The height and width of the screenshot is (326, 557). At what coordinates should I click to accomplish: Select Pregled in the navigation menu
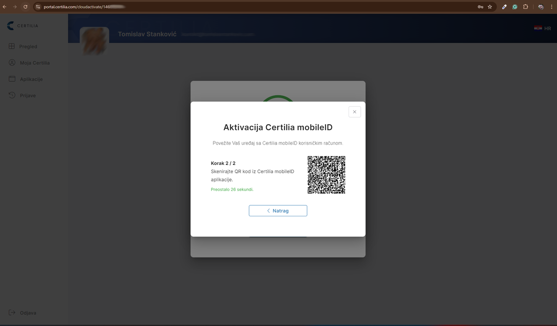(28, 46)
